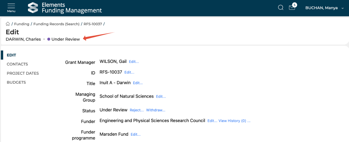This screenshot has width=349, height=142.
Task: Click Reject next to Status
Action: (137, 110)
